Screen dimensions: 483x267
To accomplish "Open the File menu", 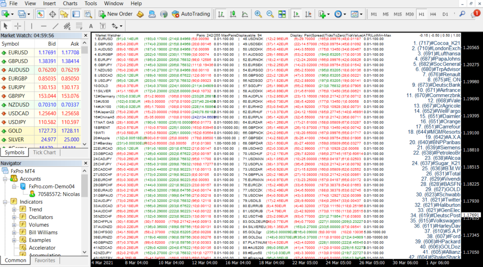I will [13, 4].
